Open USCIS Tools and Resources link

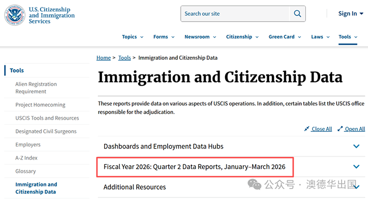[x=47, y=118]
